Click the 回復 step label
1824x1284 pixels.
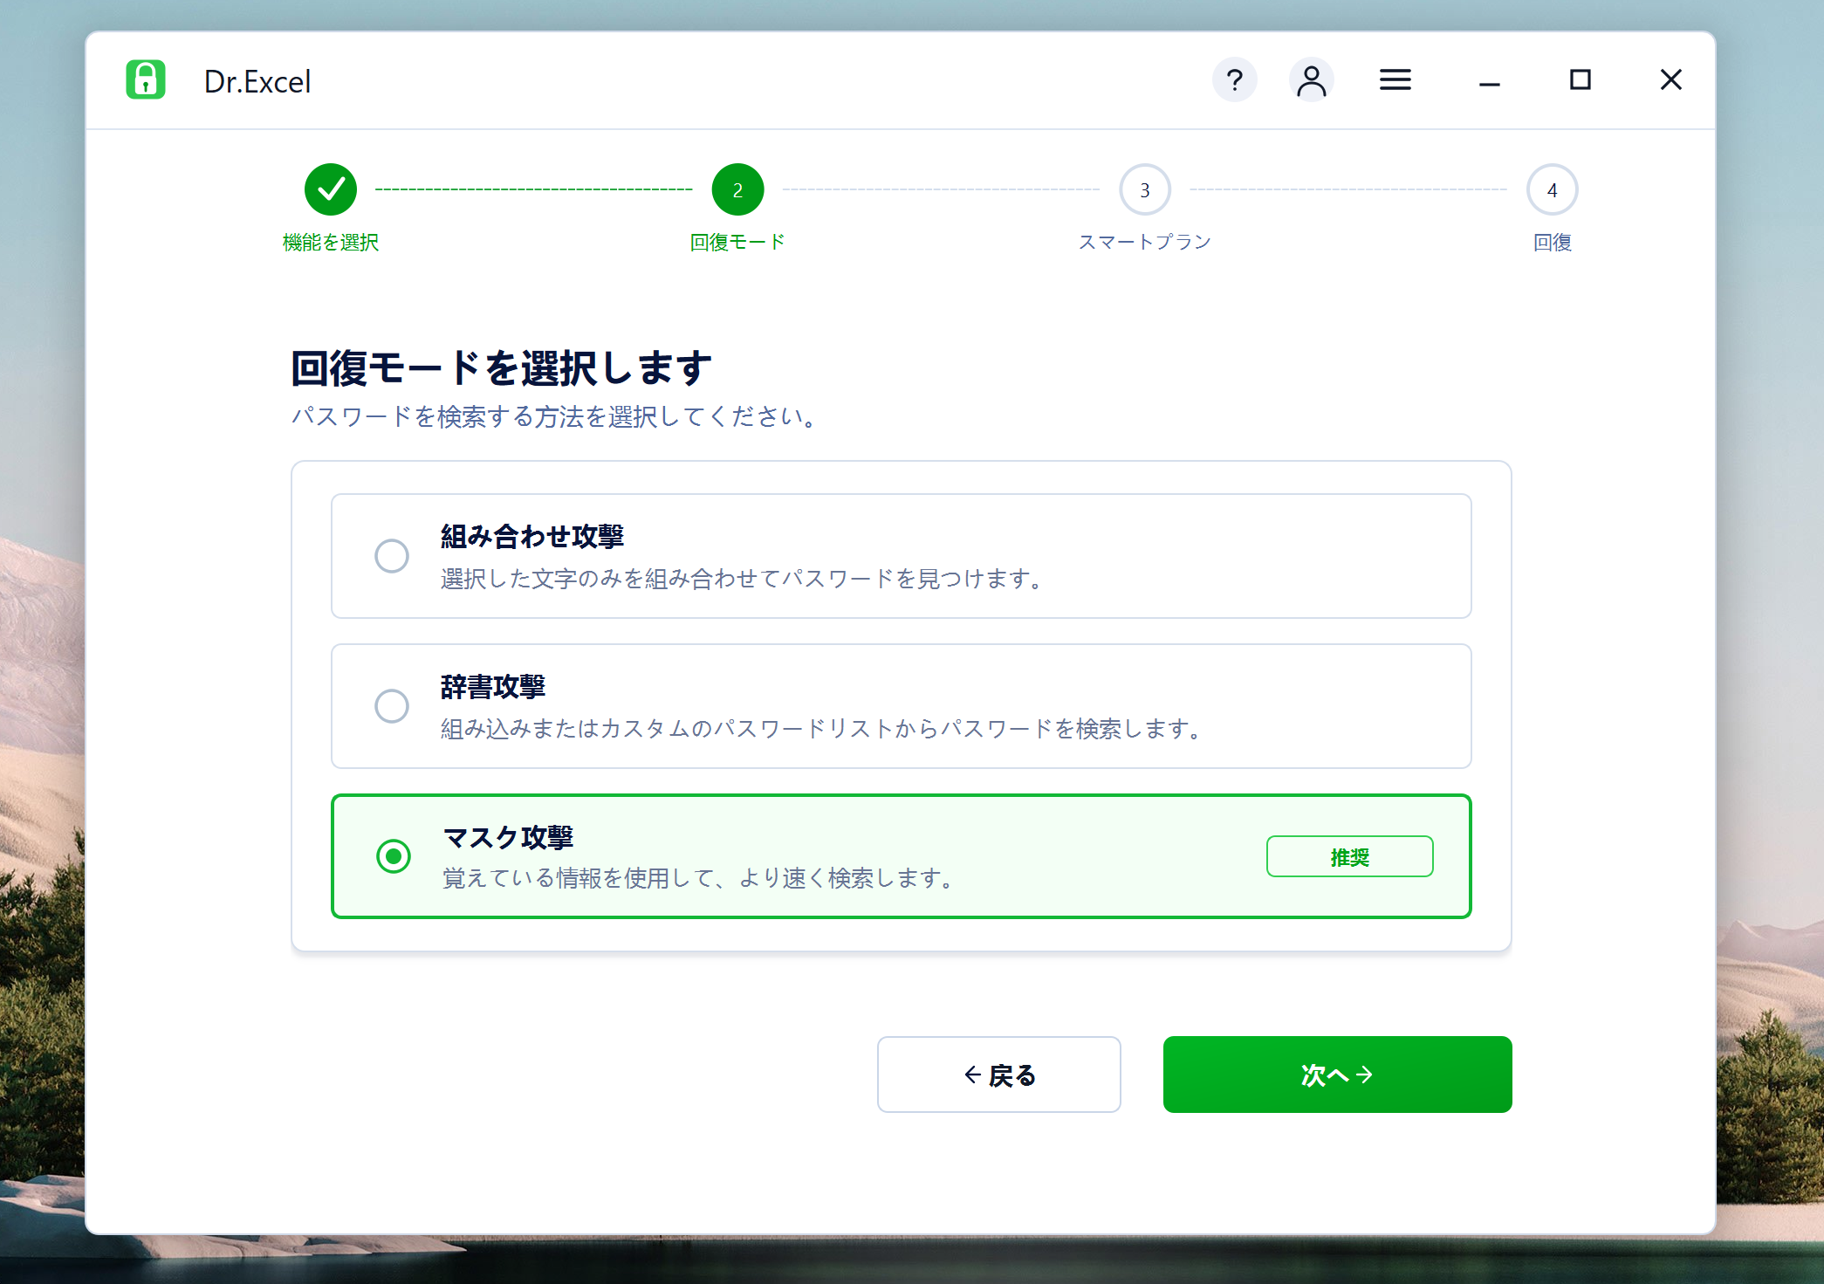click(1552, 242)
